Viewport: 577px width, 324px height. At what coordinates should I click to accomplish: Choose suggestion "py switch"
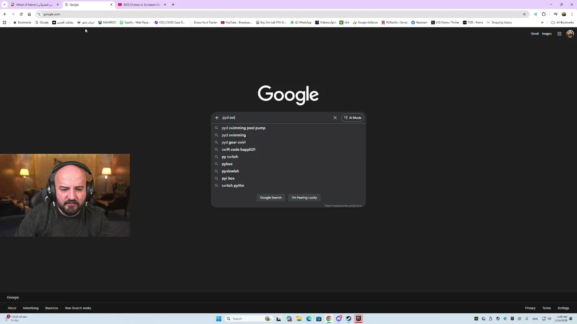(x=288, y=157)
